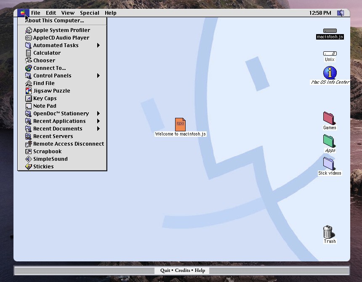Select the green Apps folder on desktop
The image size is (362, 282).
(x=329, y=141)
